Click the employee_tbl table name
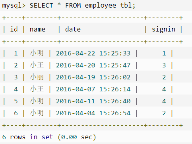Viewport: 192px width, 144px height. click(x=108, y=6)
